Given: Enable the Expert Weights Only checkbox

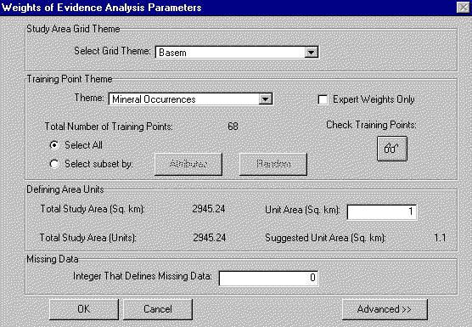Looking at the screenshot, I should (x=323, y=99).
